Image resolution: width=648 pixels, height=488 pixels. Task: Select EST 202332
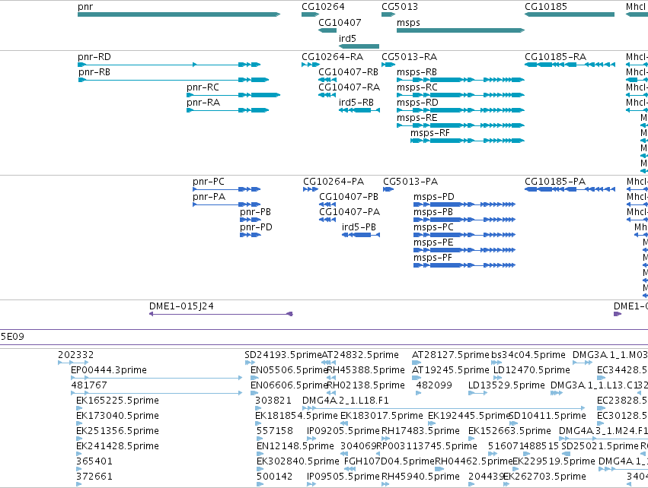coord(73,363)
